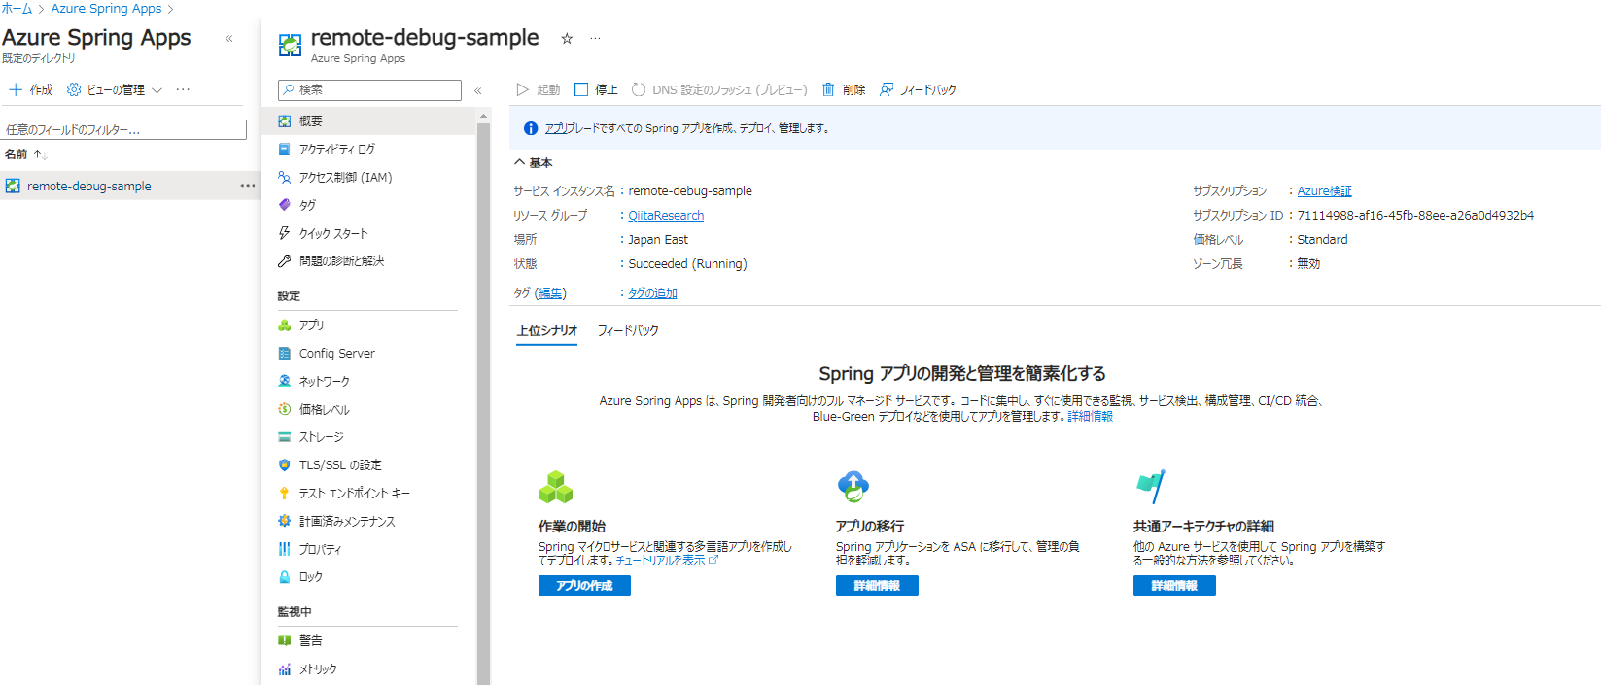Favorite remote-debug-sample with the star icon
This screenshot has width=1601, height=685.
pyautogui.click(x=567, y=39)
